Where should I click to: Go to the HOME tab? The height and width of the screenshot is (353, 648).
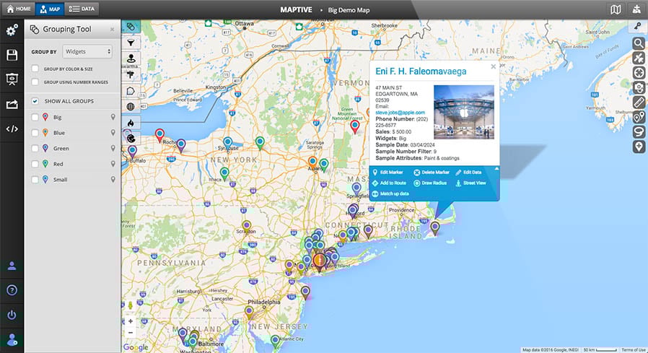(19, 9)
